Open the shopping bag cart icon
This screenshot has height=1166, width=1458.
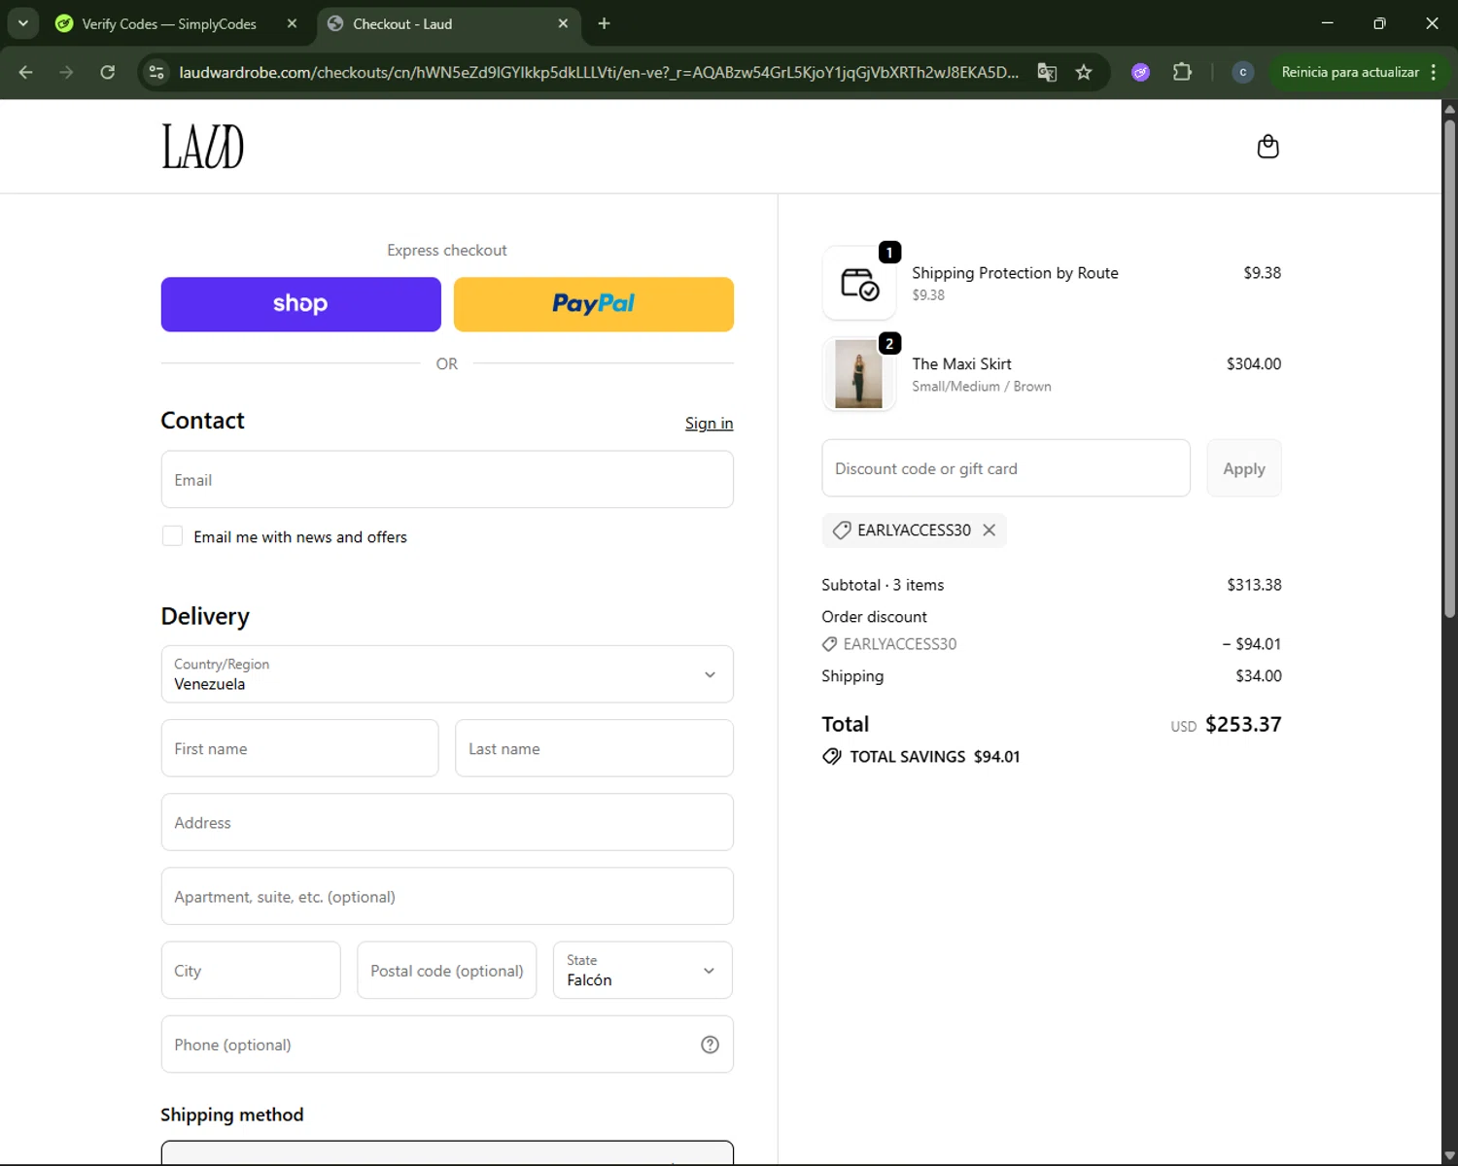click(x=1267, y=147)
